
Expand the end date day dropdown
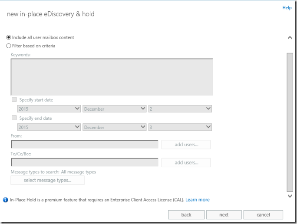point(180,127)
